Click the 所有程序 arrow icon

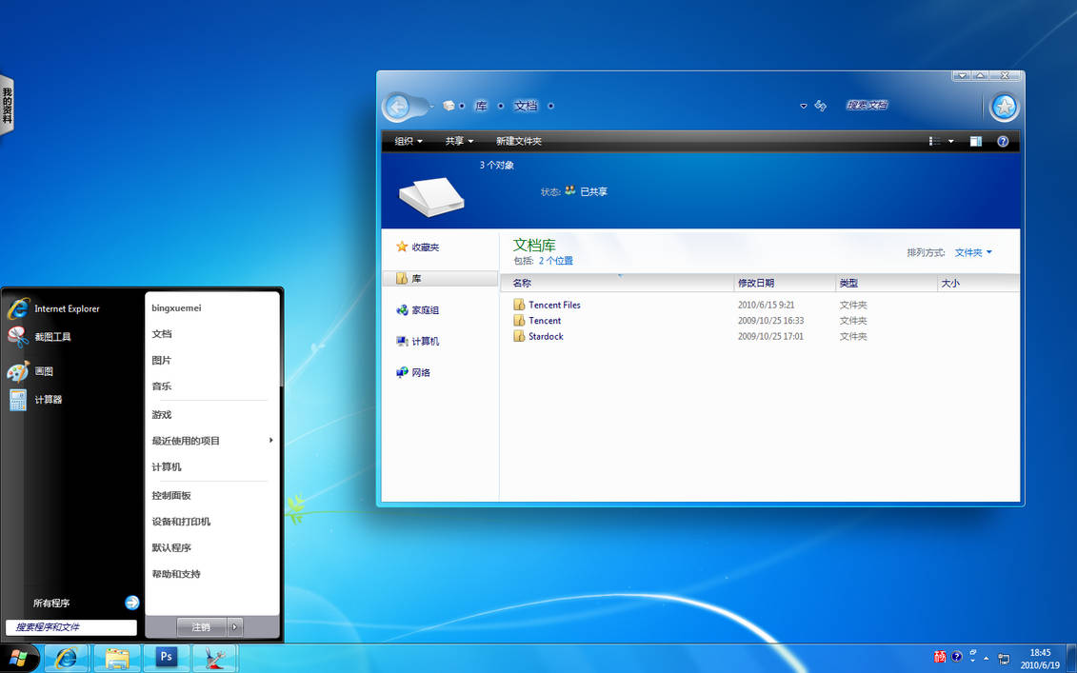click(x=131, y=603)
